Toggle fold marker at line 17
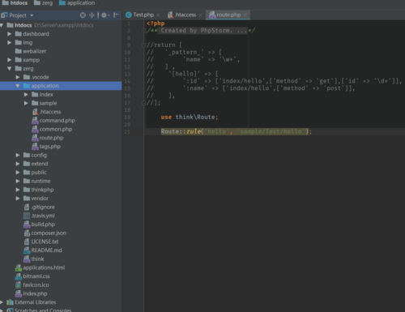The height and width of the screenshot is (312, 405). 143,103
